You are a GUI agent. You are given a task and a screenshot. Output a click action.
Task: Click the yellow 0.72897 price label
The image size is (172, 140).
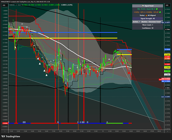pos(168,55)
